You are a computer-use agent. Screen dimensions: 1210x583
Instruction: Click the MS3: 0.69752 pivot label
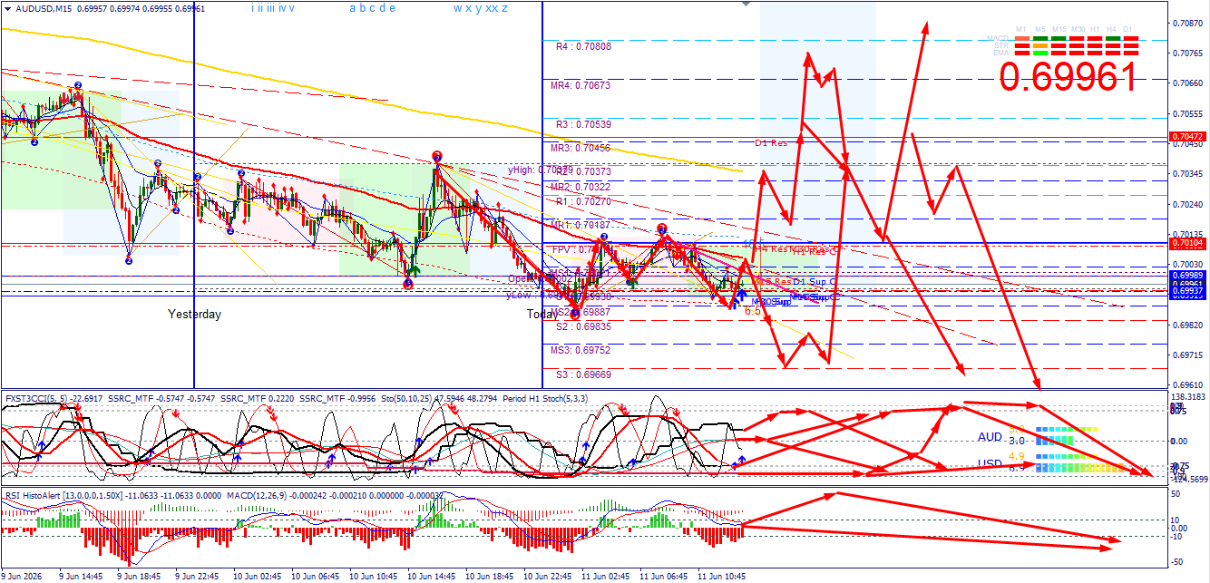click(x=581, y=350)
